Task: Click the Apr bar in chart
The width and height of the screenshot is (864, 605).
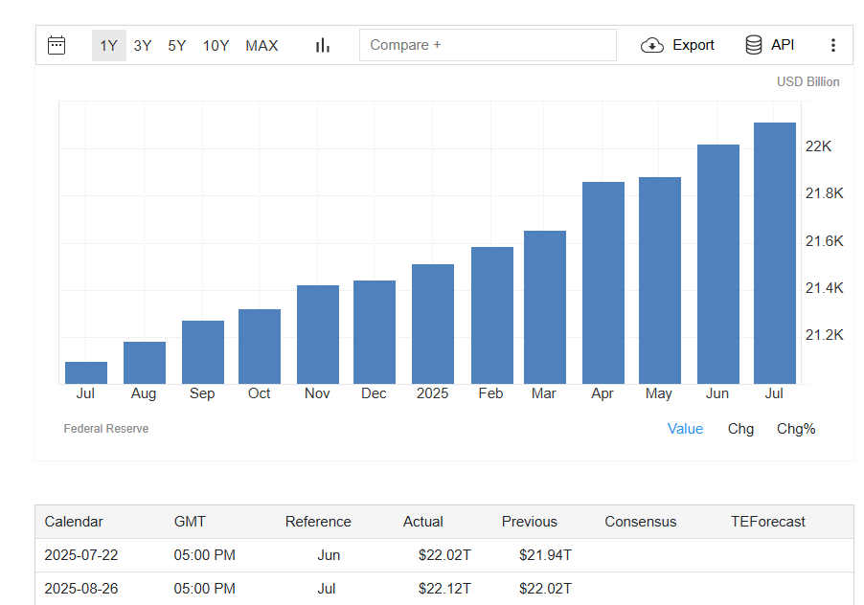Action: coord(603,283)
